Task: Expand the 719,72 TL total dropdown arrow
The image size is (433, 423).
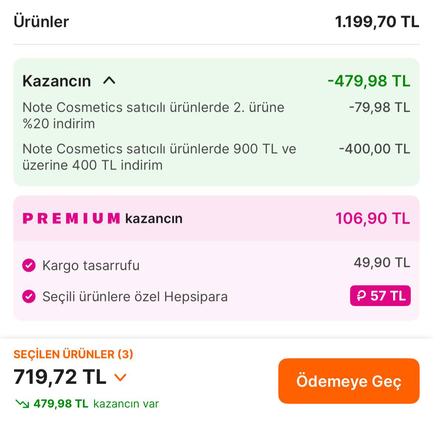Action: [x=120, y=377]
